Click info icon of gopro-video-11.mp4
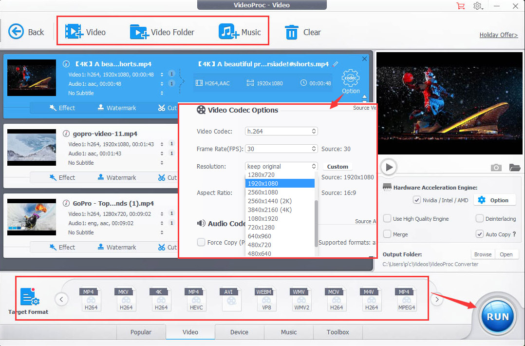525x346 pixels. (x=66, y=134)
